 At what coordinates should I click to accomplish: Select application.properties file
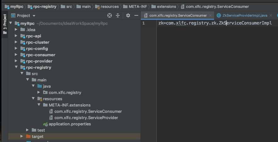tap(70, 124)
